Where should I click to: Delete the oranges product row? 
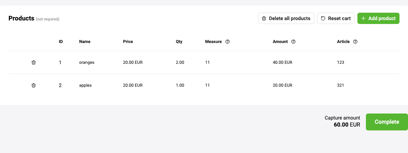click(34, 62)
